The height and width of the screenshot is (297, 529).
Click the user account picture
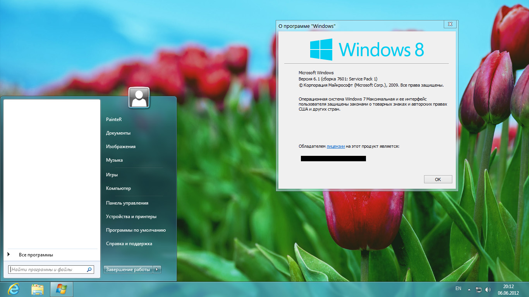(139, 97)
